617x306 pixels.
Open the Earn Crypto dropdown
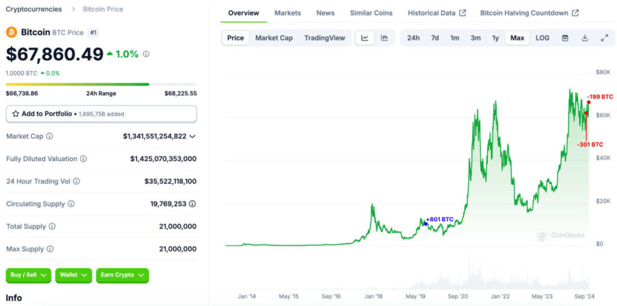[122, 275]
